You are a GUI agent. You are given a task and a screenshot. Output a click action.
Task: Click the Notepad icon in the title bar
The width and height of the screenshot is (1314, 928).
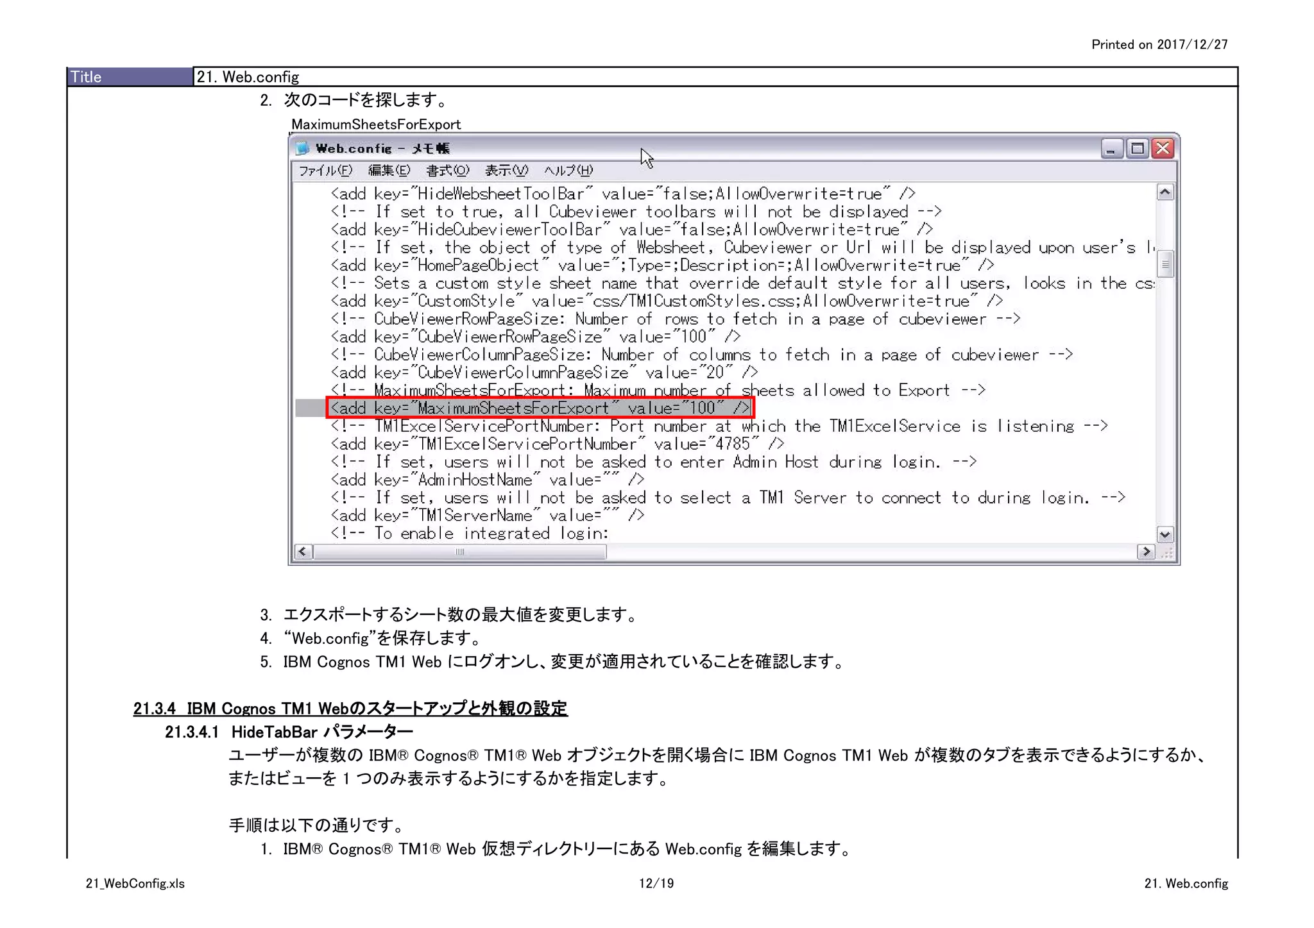302,148
